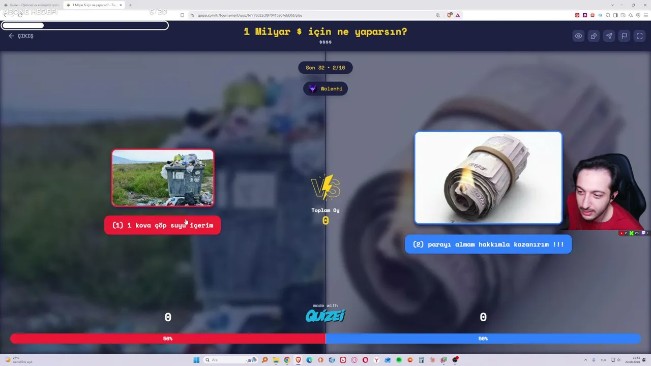Show hidden system tray icons
This screenshot has height=366, width=651.
585,360
